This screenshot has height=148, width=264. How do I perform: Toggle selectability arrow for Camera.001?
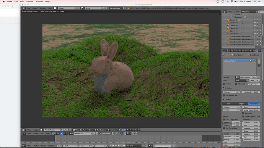click(x=257, y=23)
